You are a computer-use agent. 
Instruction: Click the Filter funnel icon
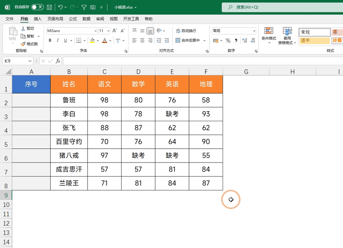pyautogui.click(x=84, y=7)
